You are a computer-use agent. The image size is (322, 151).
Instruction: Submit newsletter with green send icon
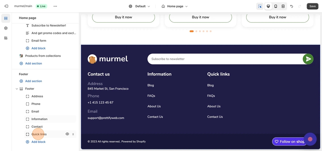click(308, 59)
